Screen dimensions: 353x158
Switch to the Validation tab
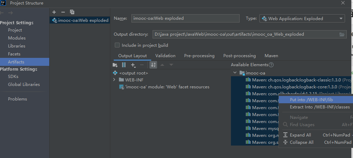pyautogui.click(x=165, y=55)
